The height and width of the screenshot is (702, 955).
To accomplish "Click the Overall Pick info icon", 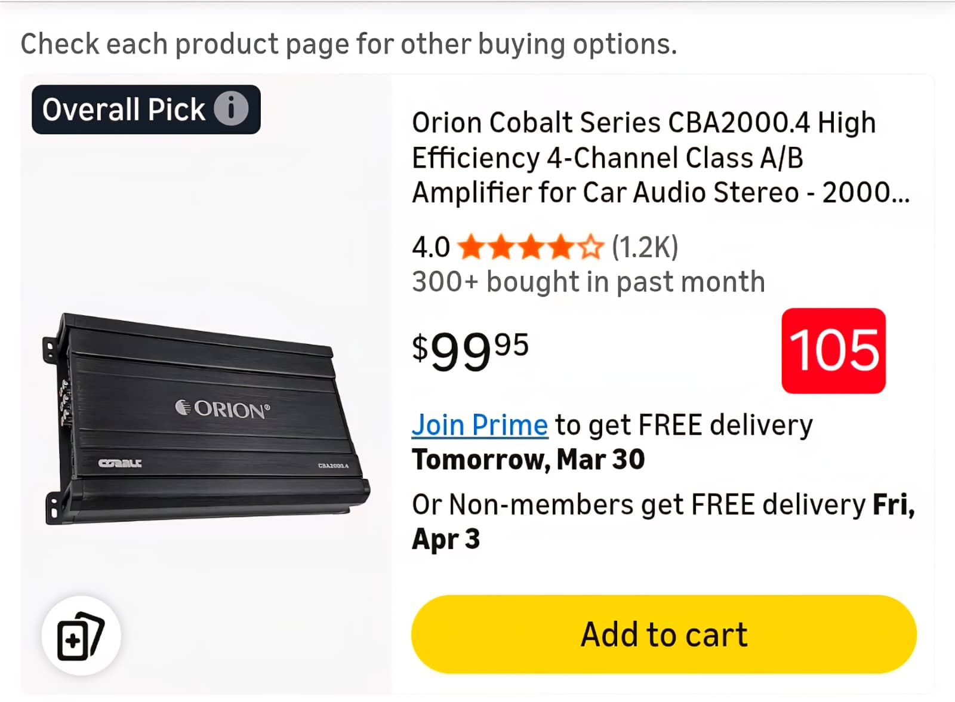I will pos(231,109).
